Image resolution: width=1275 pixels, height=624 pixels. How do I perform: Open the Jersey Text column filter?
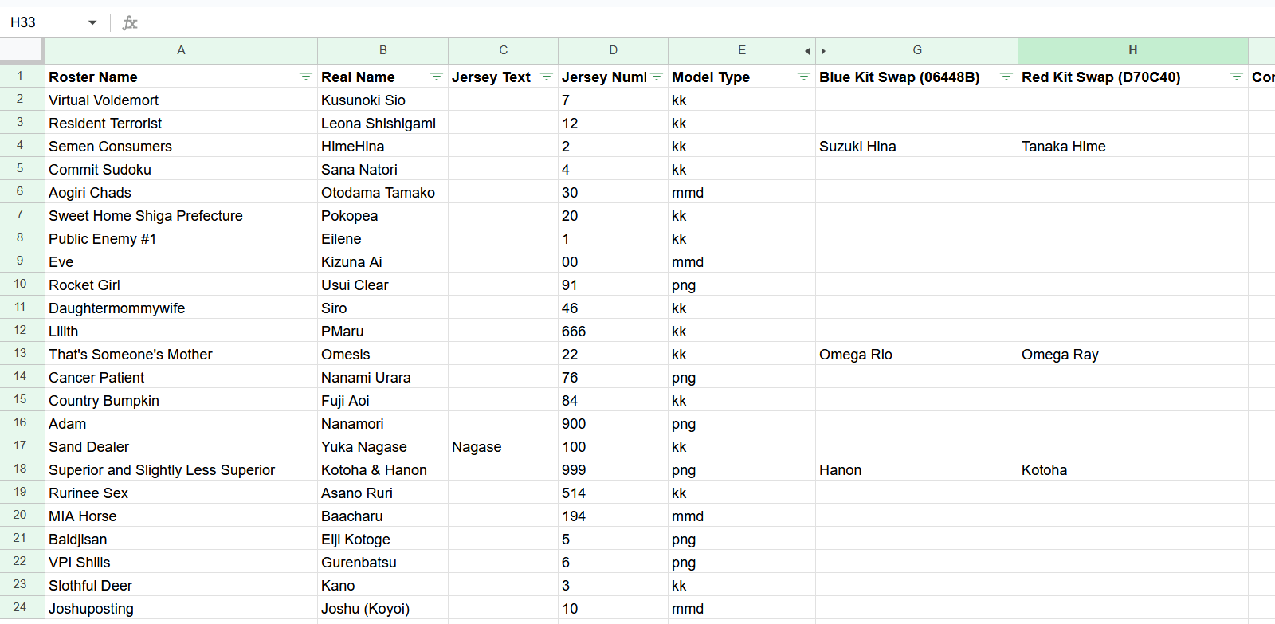coord(546,77)
